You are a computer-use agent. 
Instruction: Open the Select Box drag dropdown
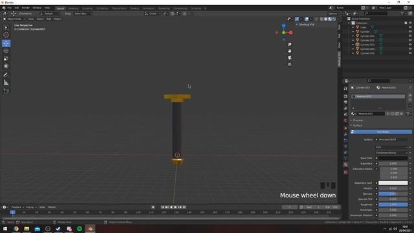83,14
